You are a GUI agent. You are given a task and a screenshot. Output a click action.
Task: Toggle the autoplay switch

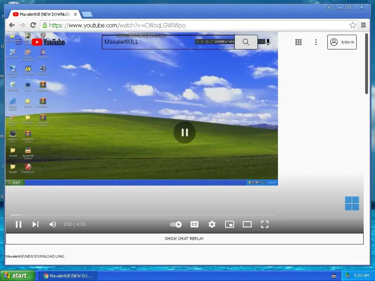coord(176,224)
